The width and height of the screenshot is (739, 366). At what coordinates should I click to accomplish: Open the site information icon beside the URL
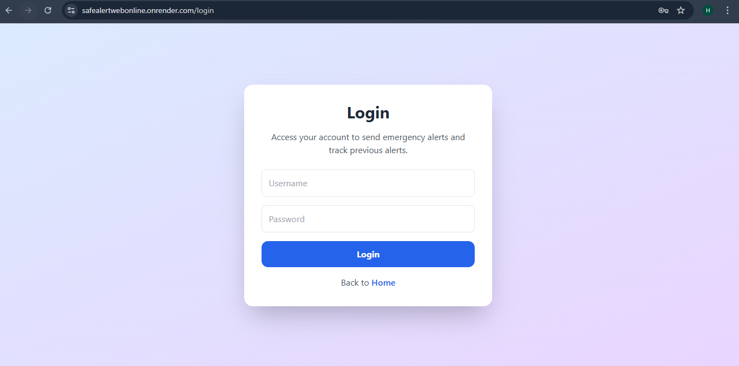(71, 10)
